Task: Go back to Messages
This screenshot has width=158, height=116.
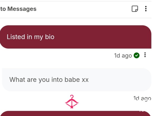Action: [18, 9]
